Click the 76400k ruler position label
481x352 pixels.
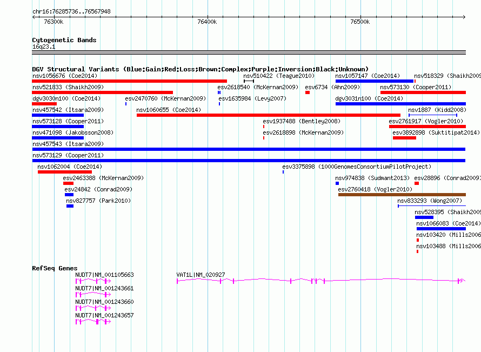[x=207, y=22]
